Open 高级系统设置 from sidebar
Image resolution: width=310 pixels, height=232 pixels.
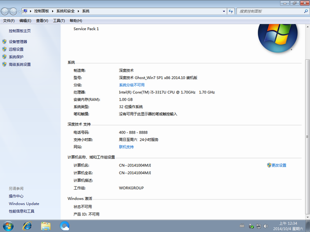tap(20, 64)
